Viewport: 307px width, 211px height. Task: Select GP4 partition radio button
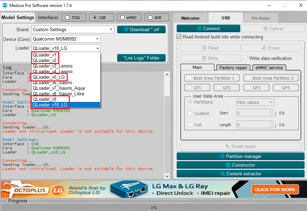click(x=278, y=88)
